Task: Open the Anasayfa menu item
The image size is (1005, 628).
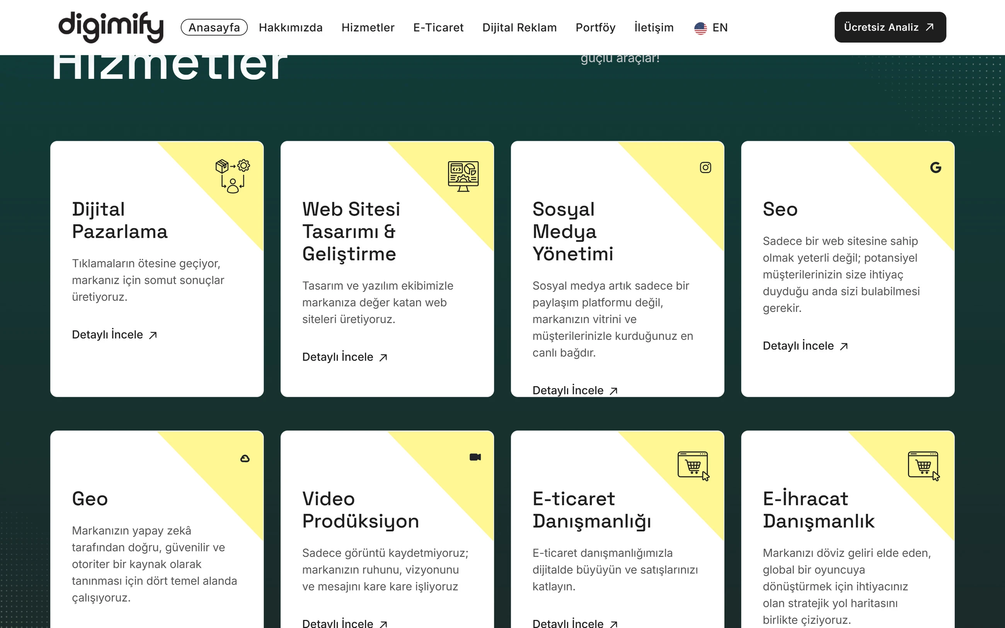Action: (x=214, y=27)
